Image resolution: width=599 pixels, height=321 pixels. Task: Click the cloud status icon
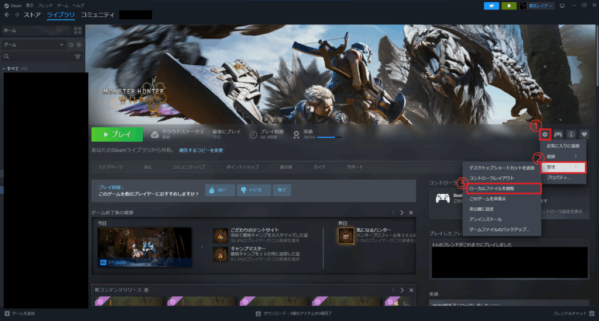coord(154,135)
